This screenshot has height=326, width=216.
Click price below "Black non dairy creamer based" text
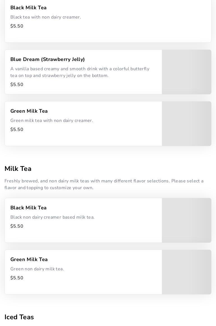pyautogui.click(x=17, y=226)
